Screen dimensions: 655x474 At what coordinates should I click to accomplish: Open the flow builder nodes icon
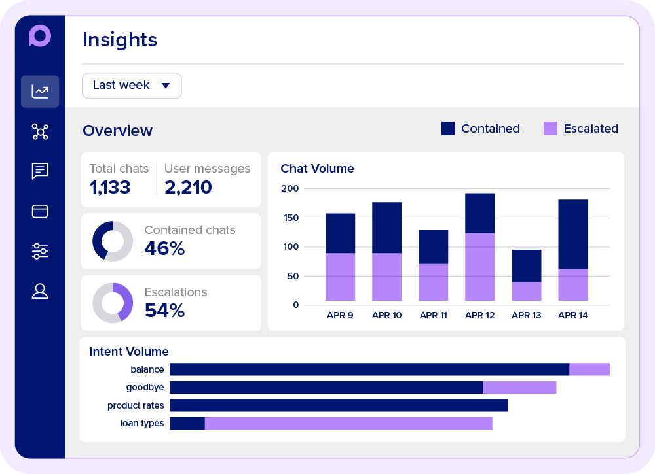(x=40, y=131)
